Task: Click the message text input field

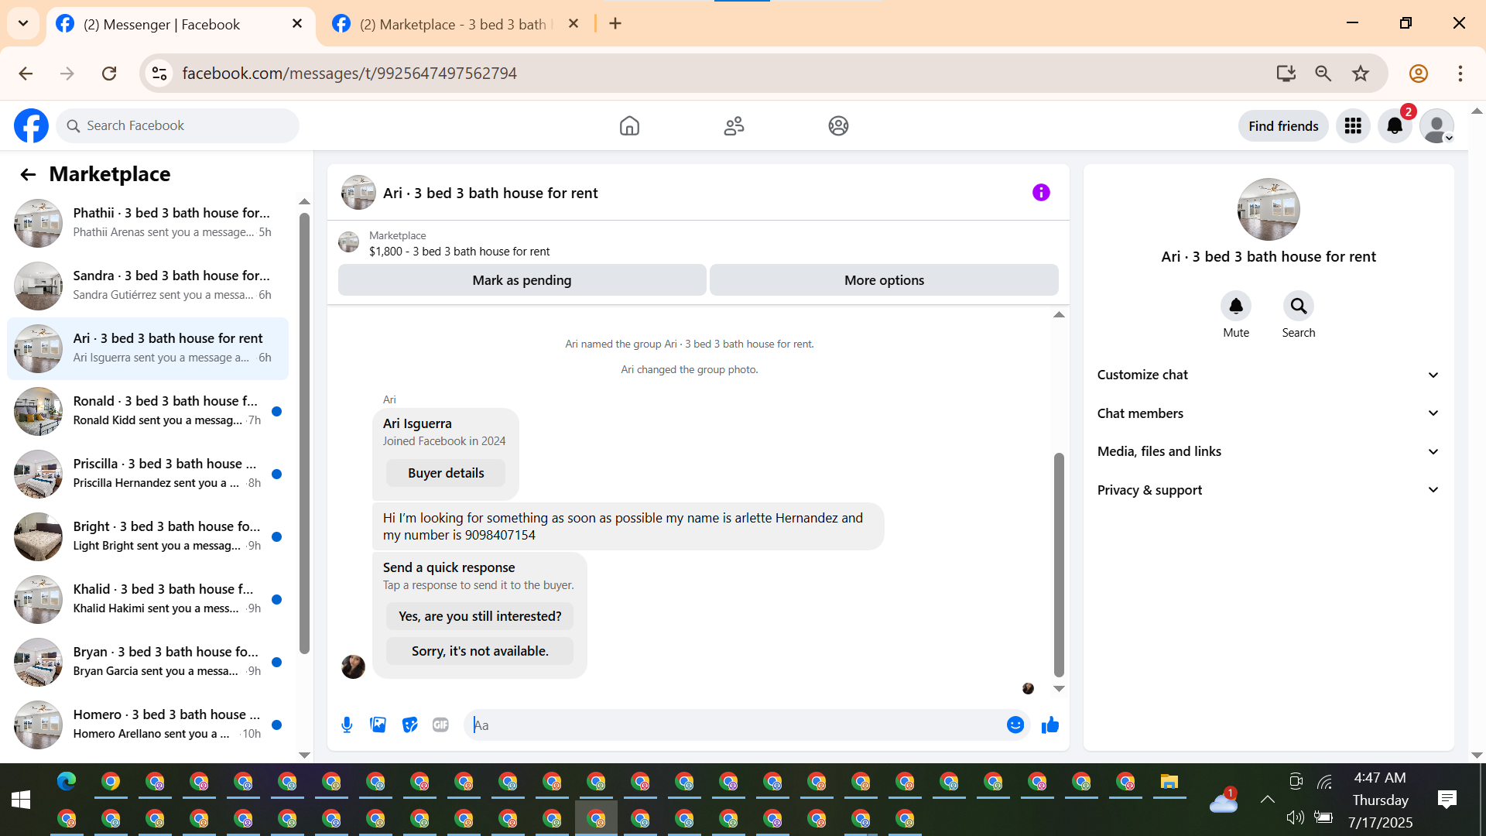Action: click(735, 725)
